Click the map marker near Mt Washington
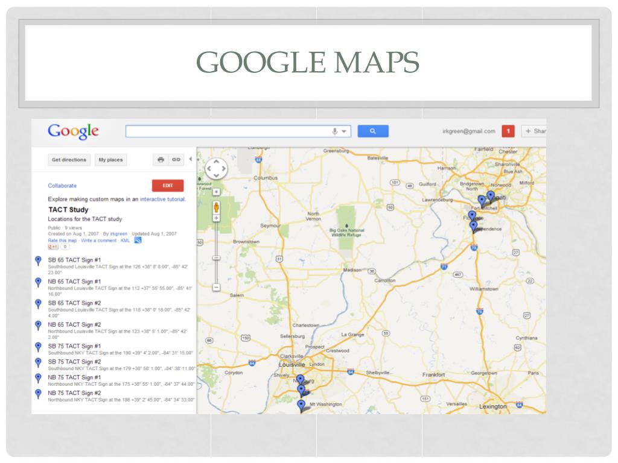This screenshot has height=463, width=618. (x=301, y=406)
